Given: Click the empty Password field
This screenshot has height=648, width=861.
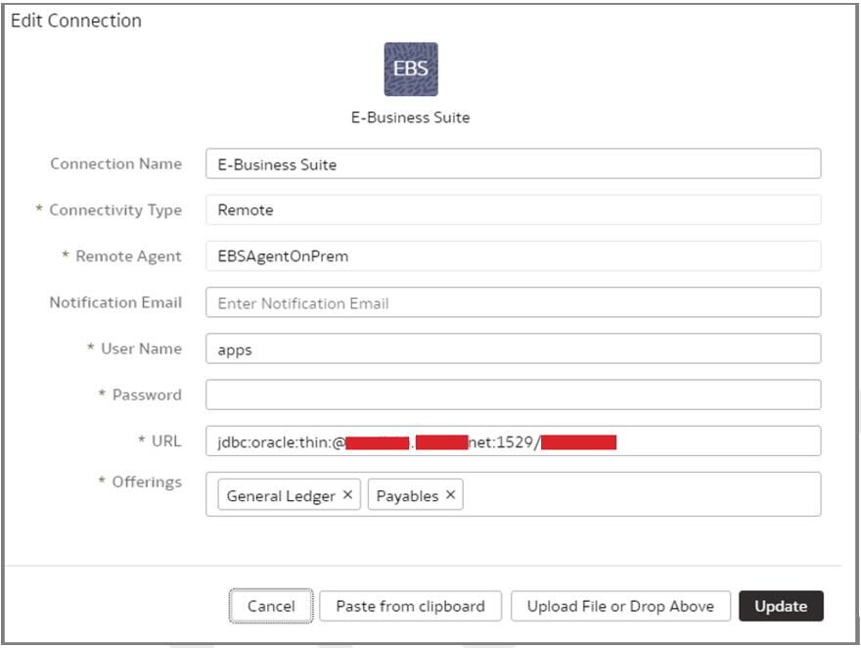Looking at the screenshot, I should 514,394.
